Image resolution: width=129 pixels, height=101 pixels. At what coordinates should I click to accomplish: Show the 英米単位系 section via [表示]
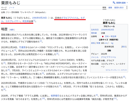tap(124, 47)
